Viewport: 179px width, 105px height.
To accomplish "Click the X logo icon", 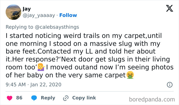I will tap(169, 9).
